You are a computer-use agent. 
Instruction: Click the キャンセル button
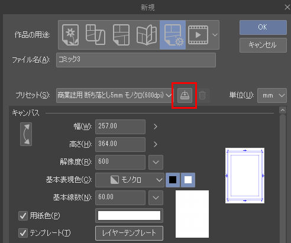coord(263,45)
